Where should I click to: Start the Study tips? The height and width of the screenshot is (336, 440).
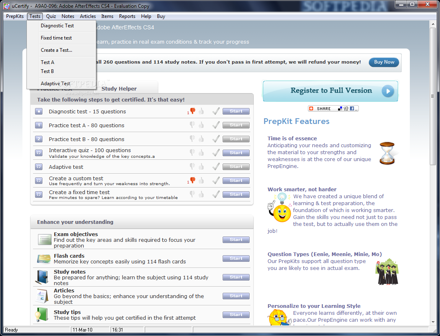[x=236, y=315]
